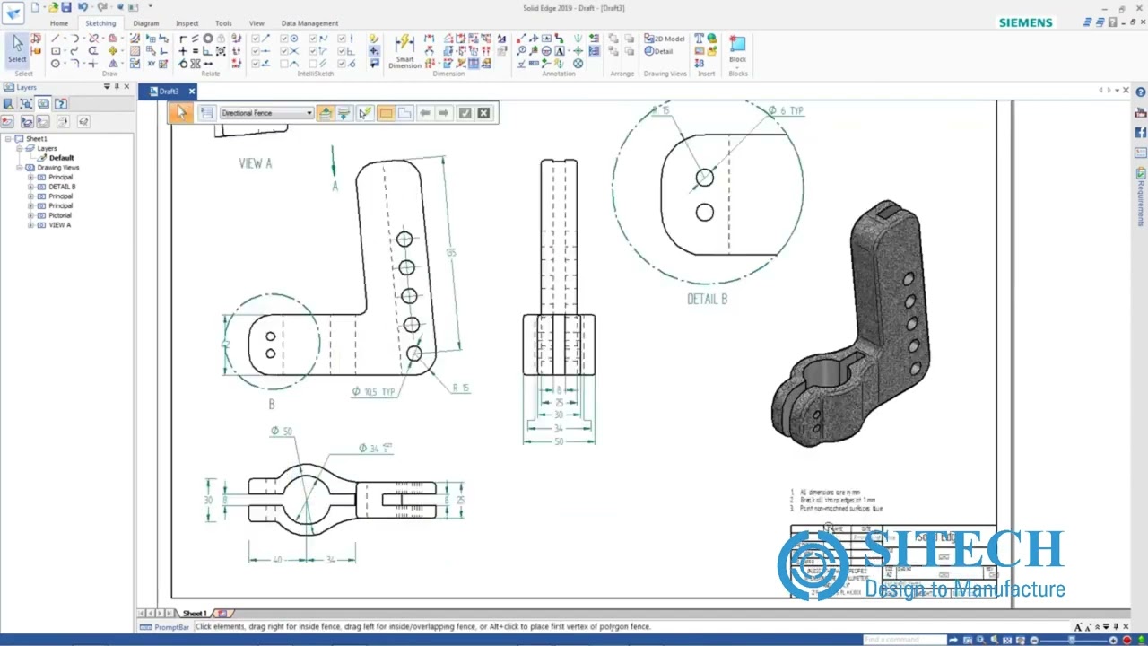The image size is (1148, 646).
Task: Activate the Select arrow tool in ribbon
Action: pos(17,48)
